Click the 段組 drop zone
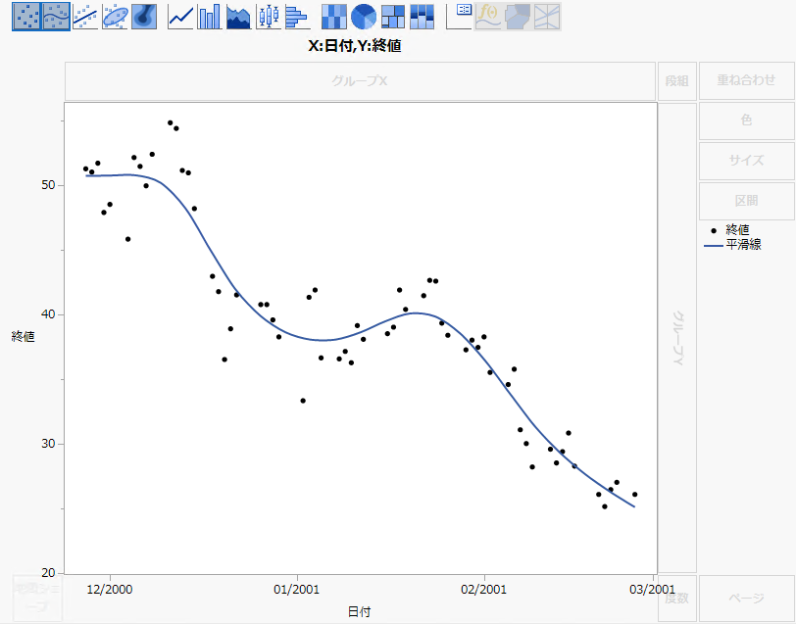The image size is (796, 624). click(x=677, y=81)
